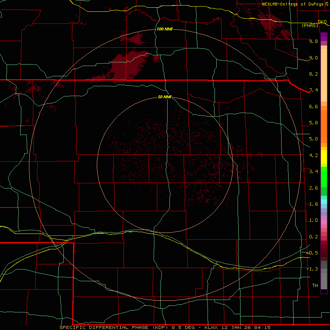Click the 2.6 scale value
Screen dimensions: 330x330
[313, 188]
